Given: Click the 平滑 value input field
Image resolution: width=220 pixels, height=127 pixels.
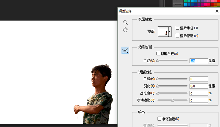Looking at the screenshot, I should point(199,79).
